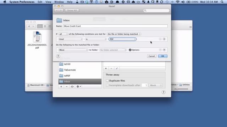Switch Finder window to list view
The width and height of the screenshot is (227, 127).
[x=45, y=26]
